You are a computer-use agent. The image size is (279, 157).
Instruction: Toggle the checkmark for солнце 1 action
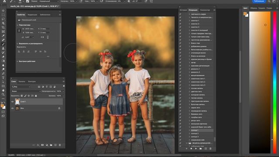(x=180, y=130)
